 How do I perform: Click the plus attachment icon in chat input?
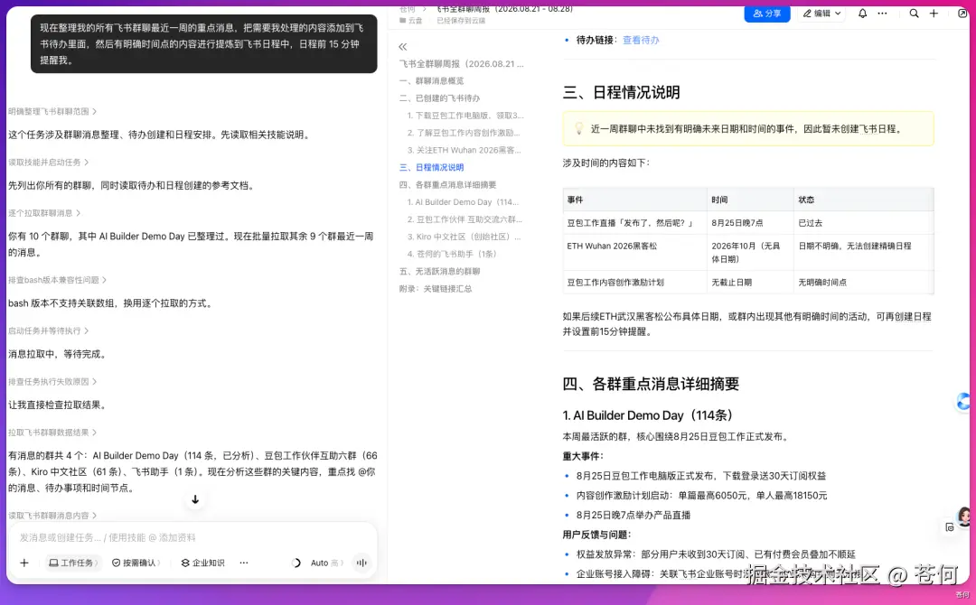pyautogui.click(x=24, y=563)
